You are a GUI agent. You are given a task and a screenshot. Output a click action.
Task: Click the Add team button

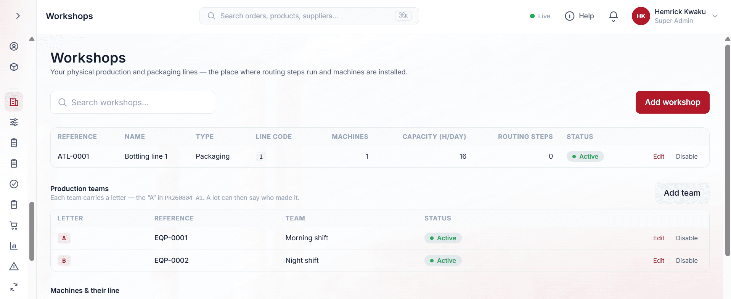pyautogui.click(x=682, y=193)
